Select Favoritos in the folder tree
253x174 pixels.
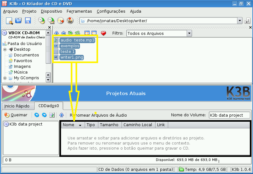coord(23,61)
